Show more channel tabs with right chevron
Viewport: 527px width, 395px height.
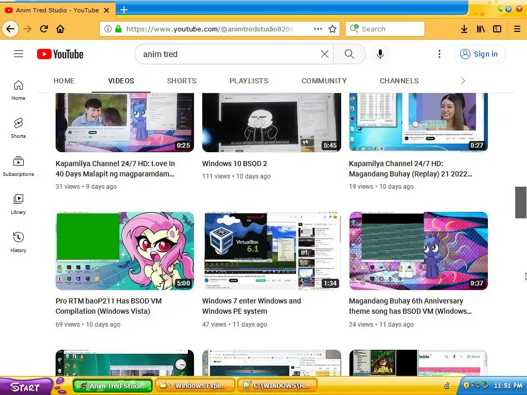(x=463, y=81)
